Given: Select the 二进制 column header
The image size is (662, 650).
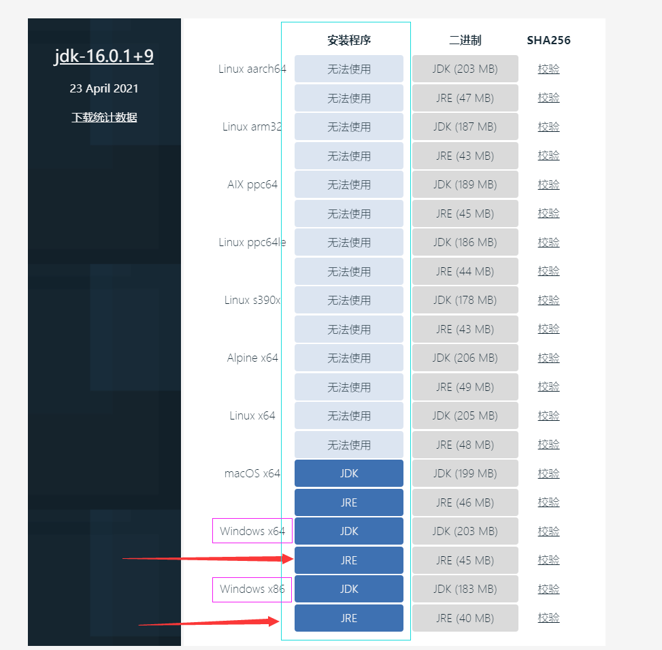Looking at the screenshot, I should point(465,40).
